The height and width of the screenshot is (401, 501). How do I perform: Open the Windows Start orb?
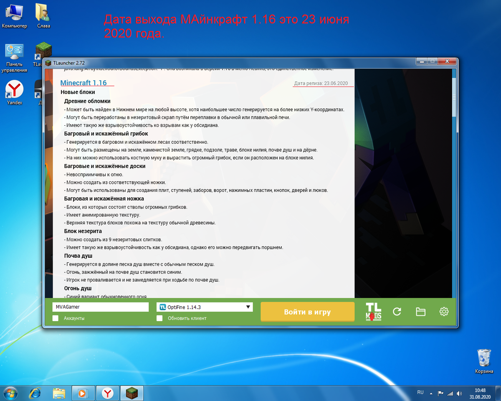[x=11, y=393]
